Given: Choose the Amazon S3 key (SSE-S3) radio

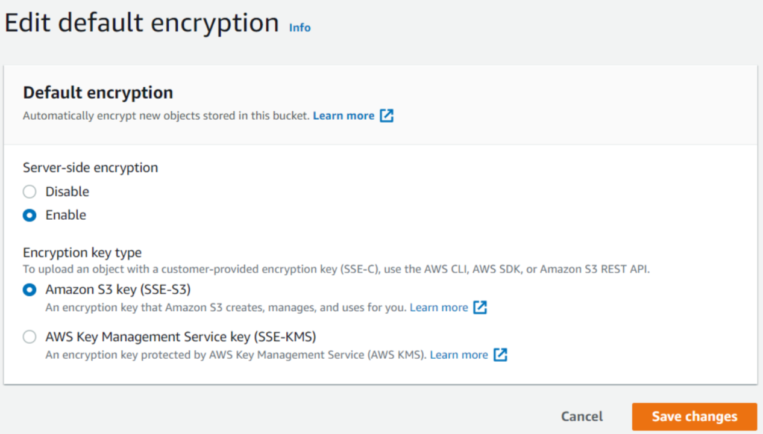Looking at the screenshot, I should point(30,290).
